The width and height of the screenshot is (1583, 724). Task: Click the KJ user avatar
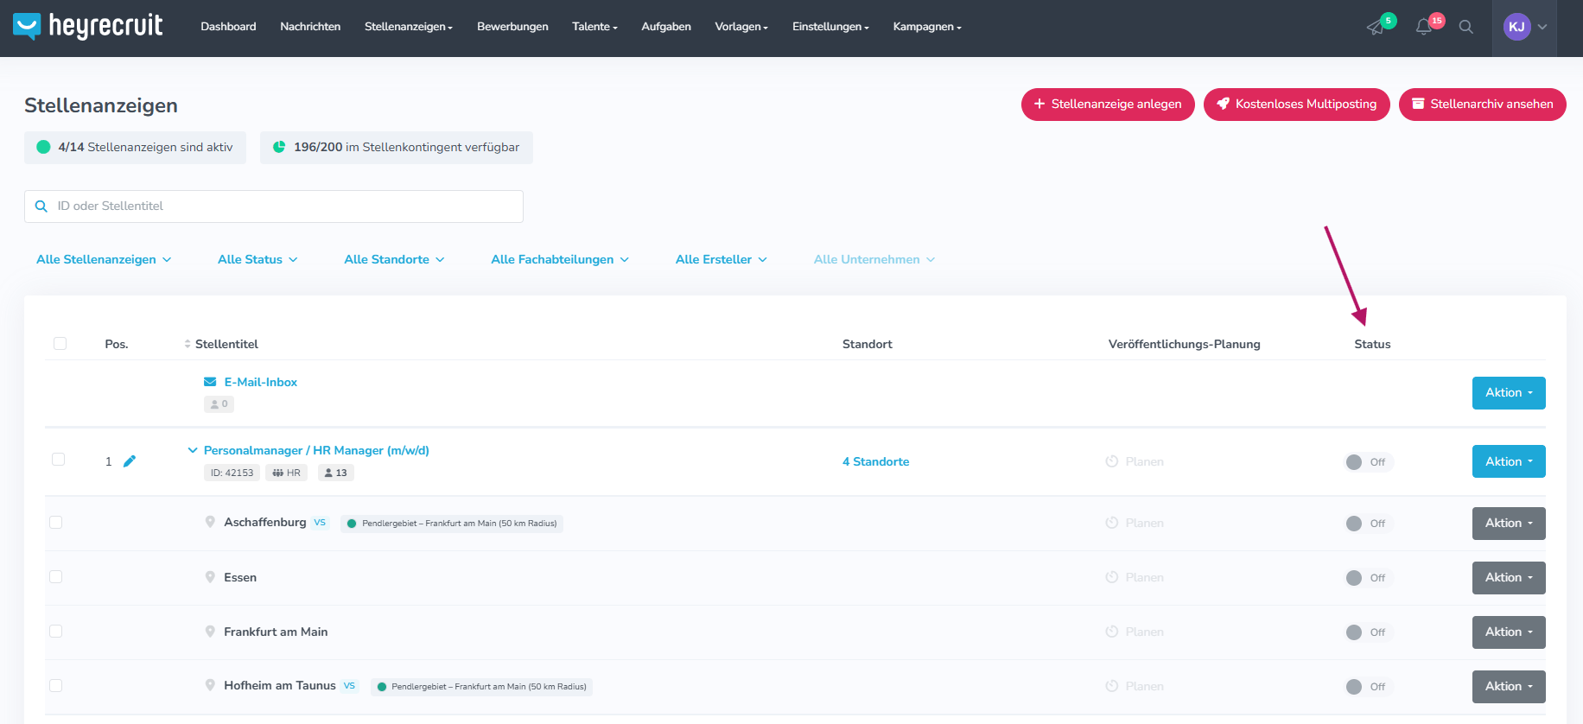click(1516, 27)
